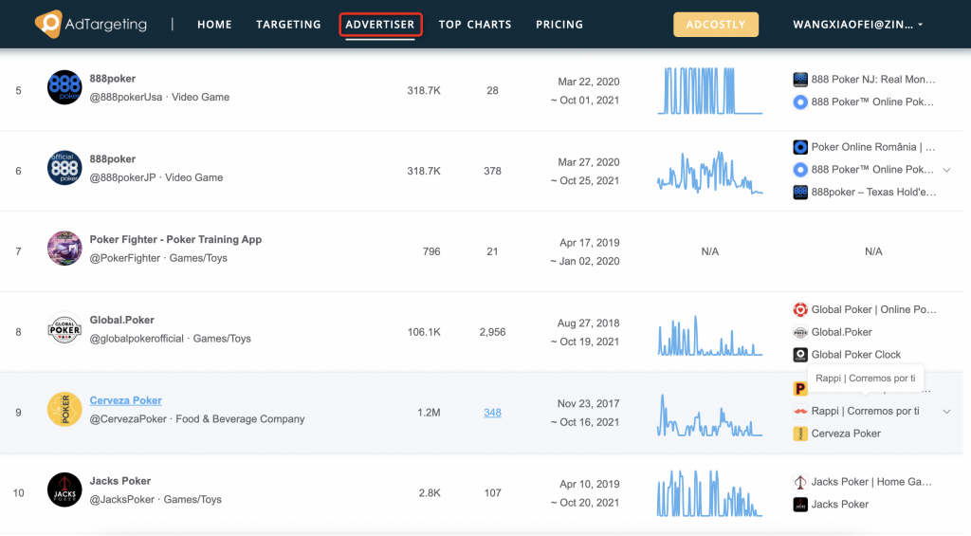This screenshot has height=536, width=971.
Task: Click the 888 Poker Online icon in row 6
Action: (x=800, y=169)
